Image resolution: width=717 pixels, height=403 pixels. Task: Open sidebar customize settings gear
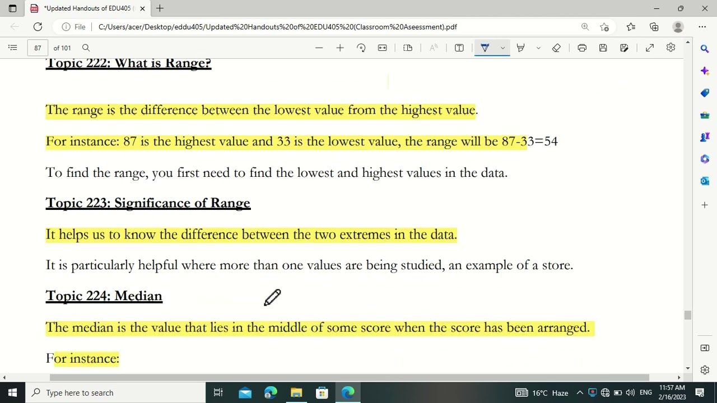[705, 370]
